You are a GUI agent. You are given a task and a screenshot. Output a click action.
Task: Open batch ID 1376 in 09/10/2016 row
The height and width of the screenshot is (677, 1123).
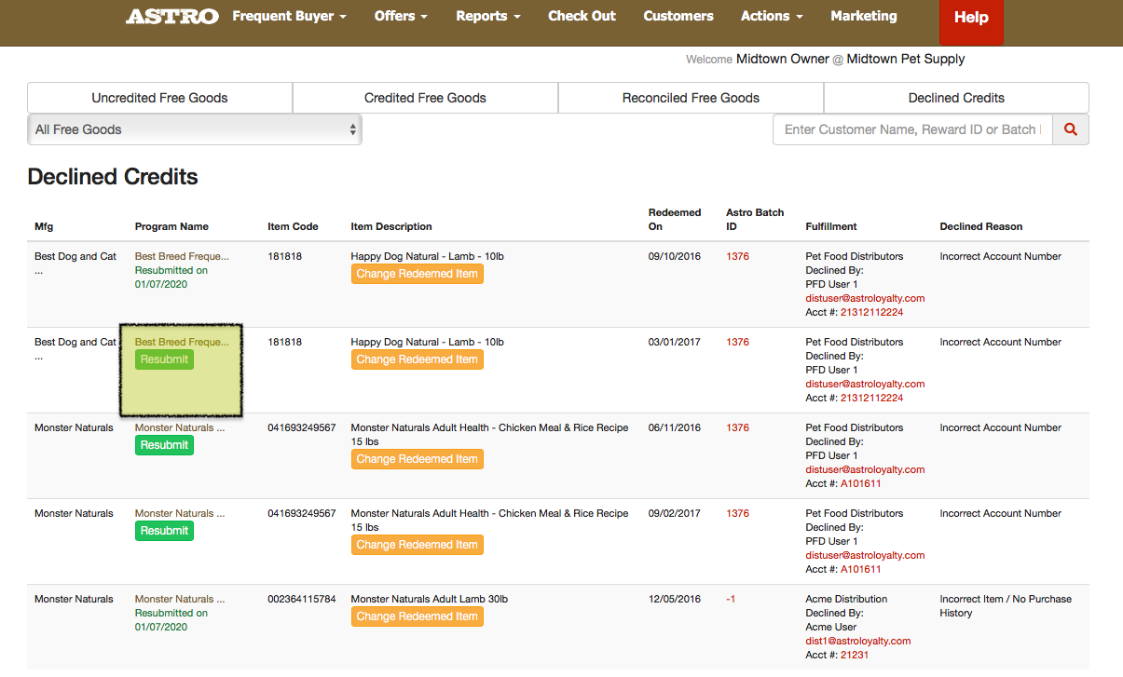tap(737, 256)
